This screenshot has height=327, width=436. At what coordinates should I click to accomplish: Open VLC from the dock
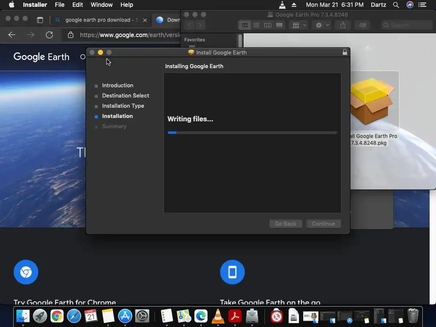click(218, 316)
